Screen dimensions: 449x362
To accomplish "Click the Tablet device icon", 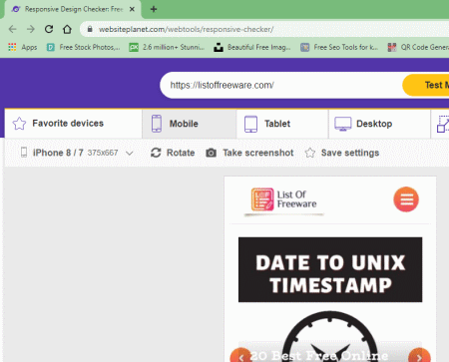I will [250, 124].
